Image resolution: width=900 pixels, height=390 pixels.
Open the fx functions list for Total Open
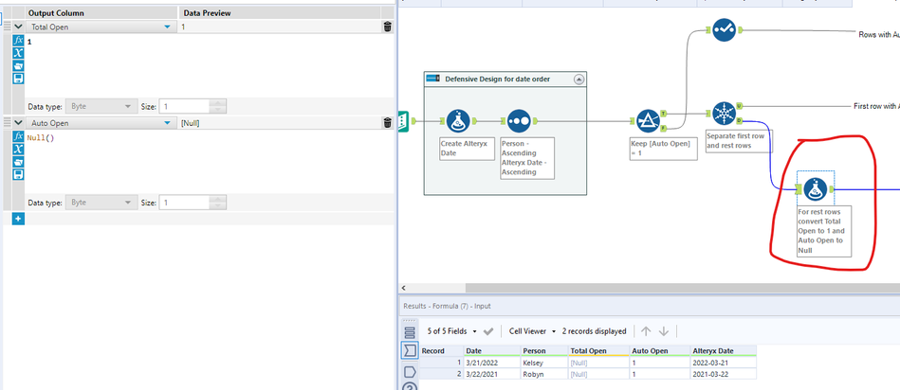coord(18,41)
